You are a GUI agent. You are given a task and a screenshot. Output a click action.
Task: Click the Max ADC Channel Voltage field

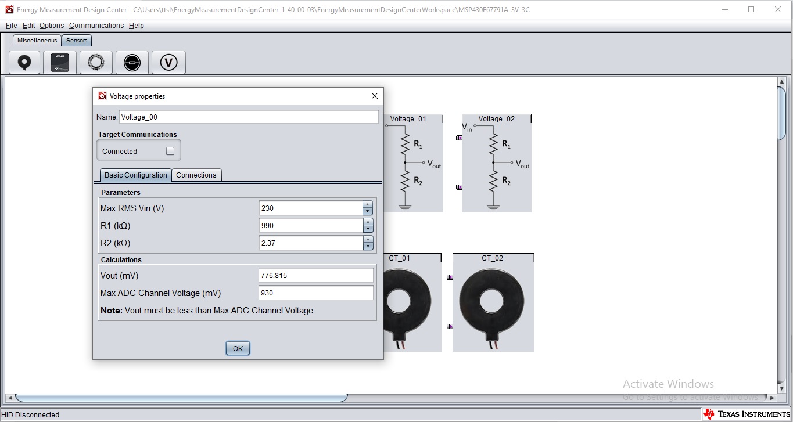click(x=316, y=293)
